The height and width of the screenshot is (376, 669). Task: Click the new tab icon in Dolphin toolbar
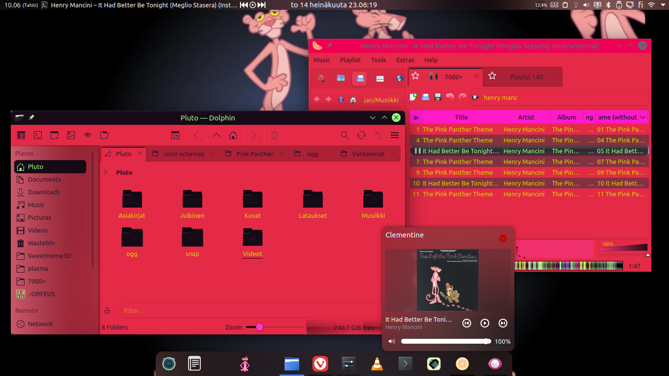point(54,135)
